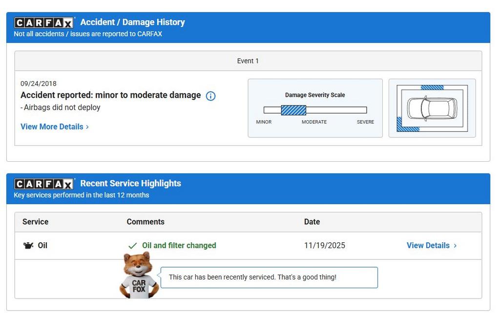Click the CARFAX logo in Service Highlights header

tap(44, 184)
